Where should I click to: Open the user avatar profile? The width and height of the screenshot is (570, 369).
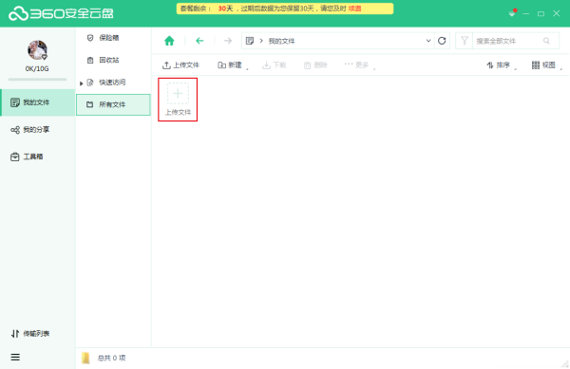pyautogui.click(x=37, y=50)
